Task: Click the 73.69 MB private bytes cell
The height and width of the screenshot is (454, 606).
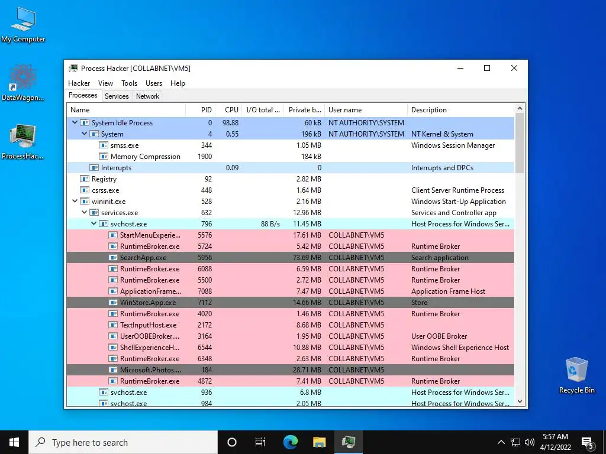Action: point(307,258)
